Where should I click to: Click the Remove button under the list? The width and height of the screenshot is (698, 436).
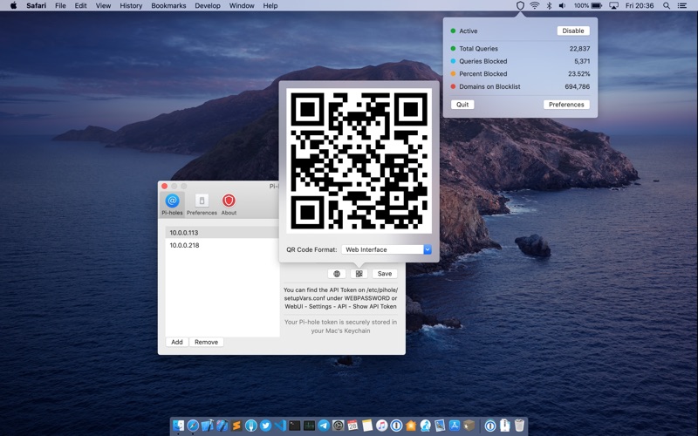pos(206,342)
